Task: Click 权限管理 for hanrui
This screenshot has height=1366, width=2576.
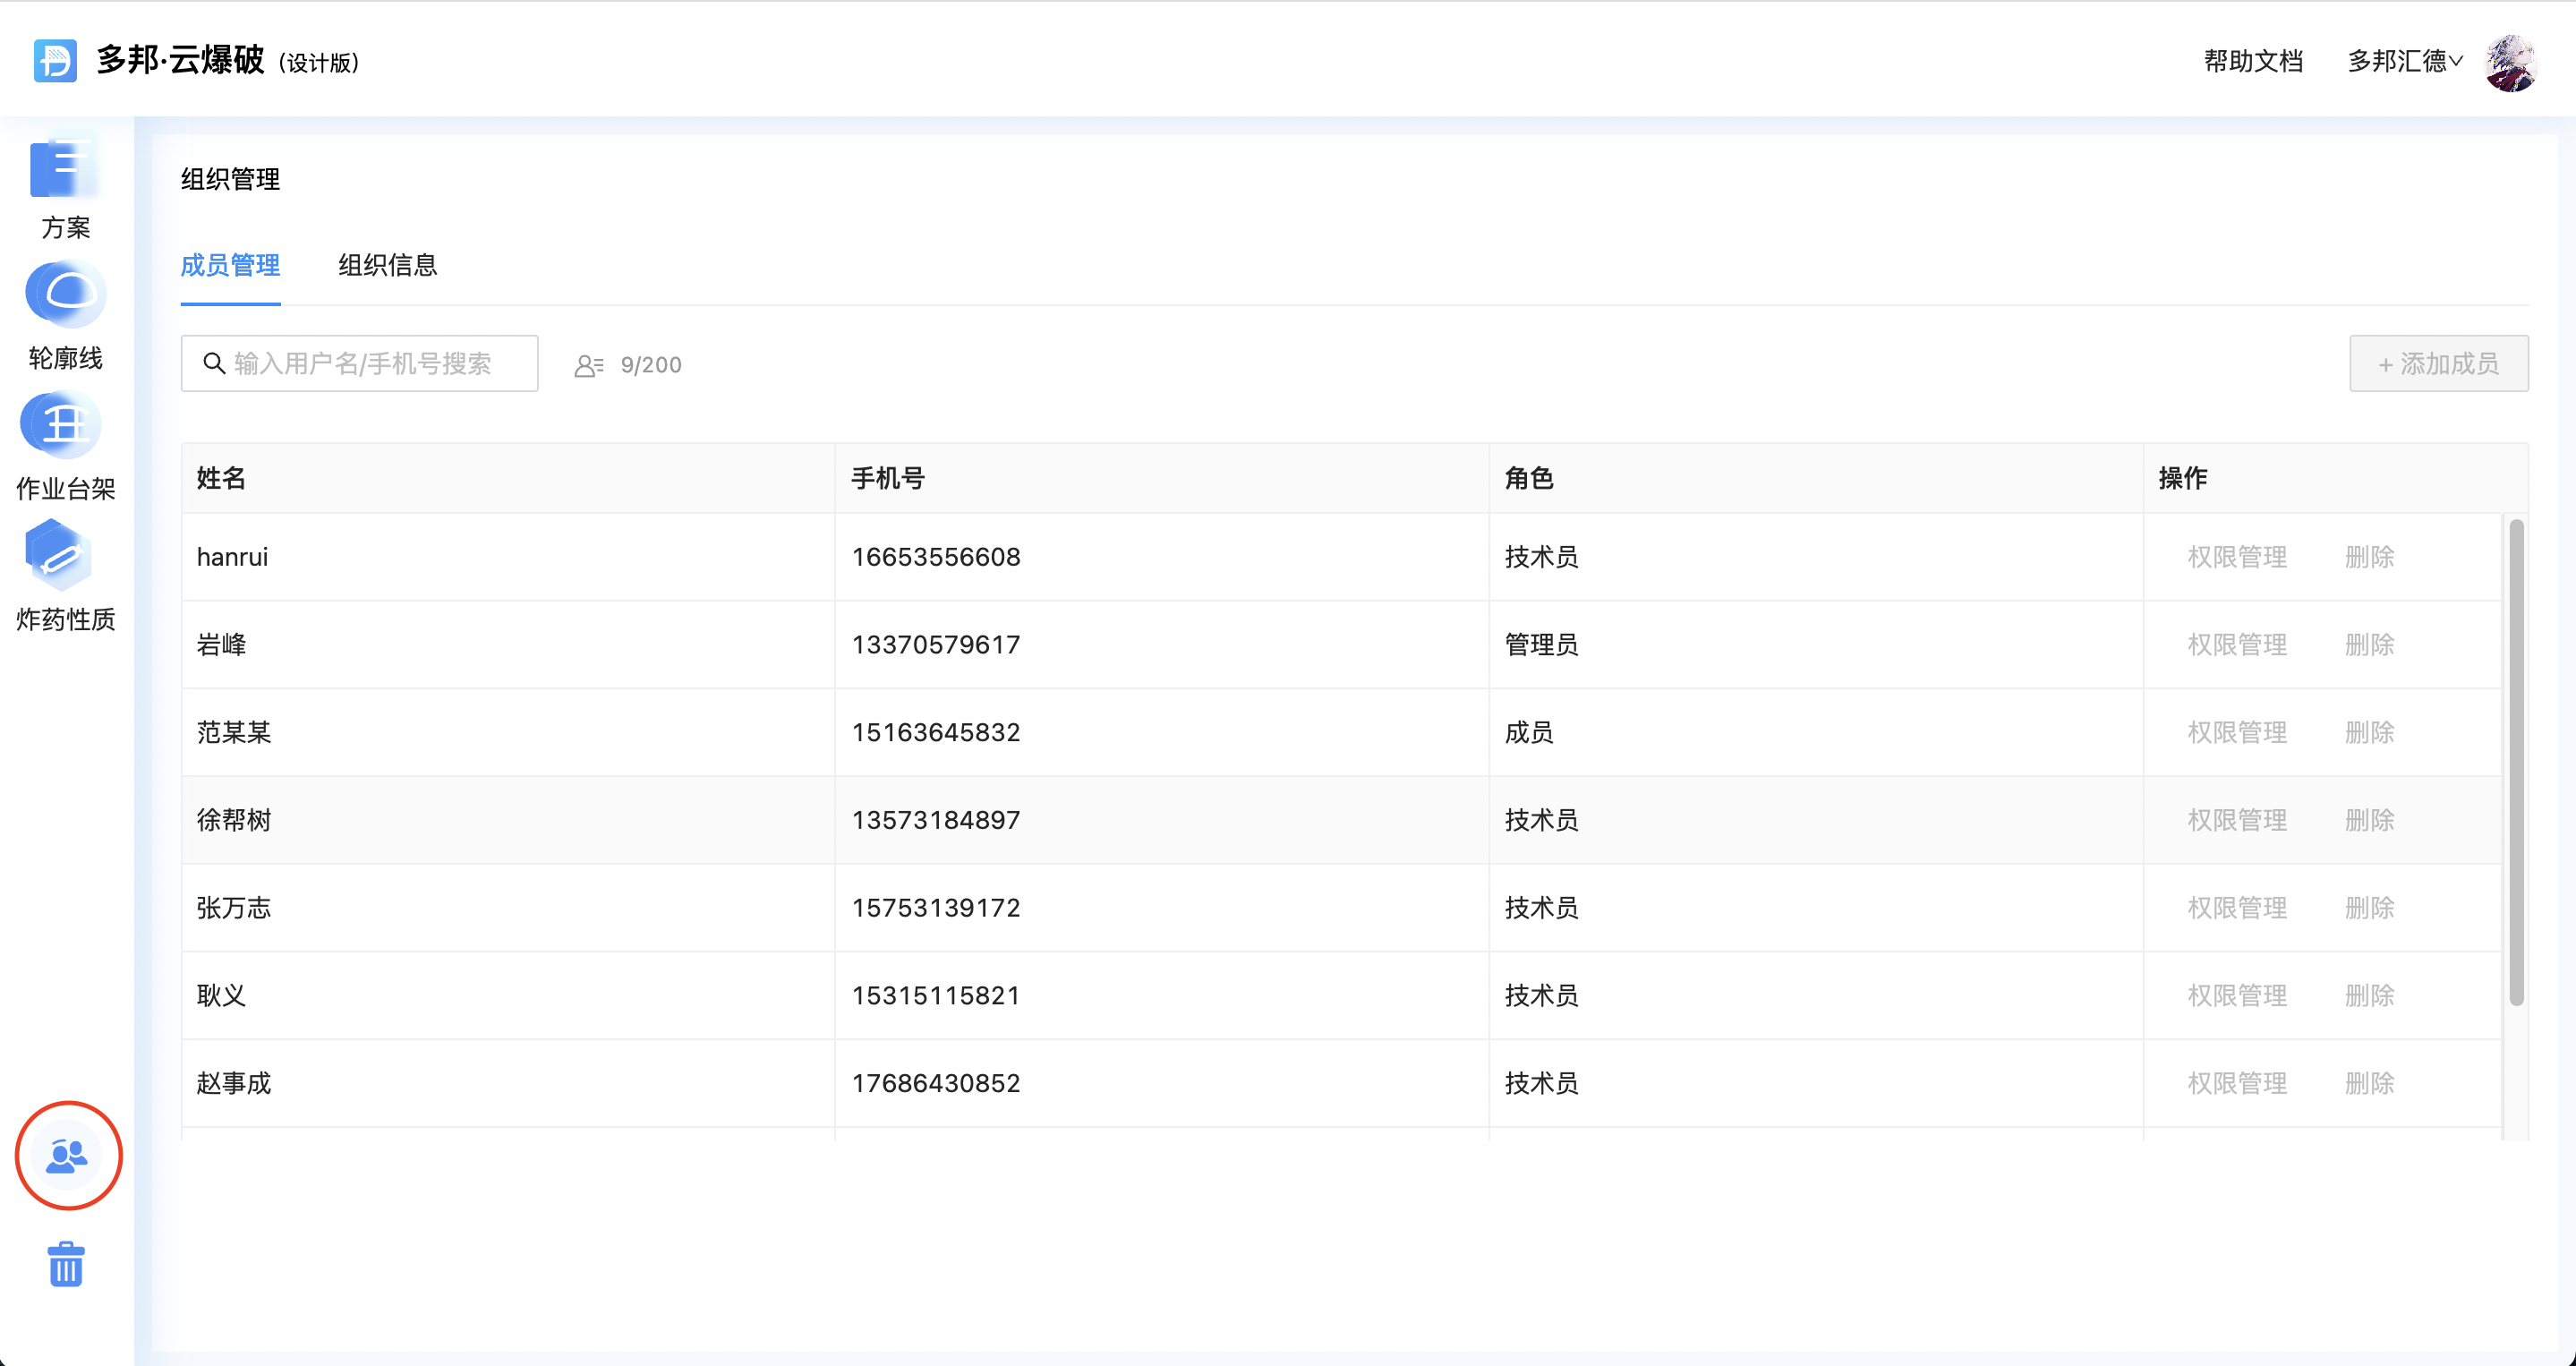Action: [2237, 557]
